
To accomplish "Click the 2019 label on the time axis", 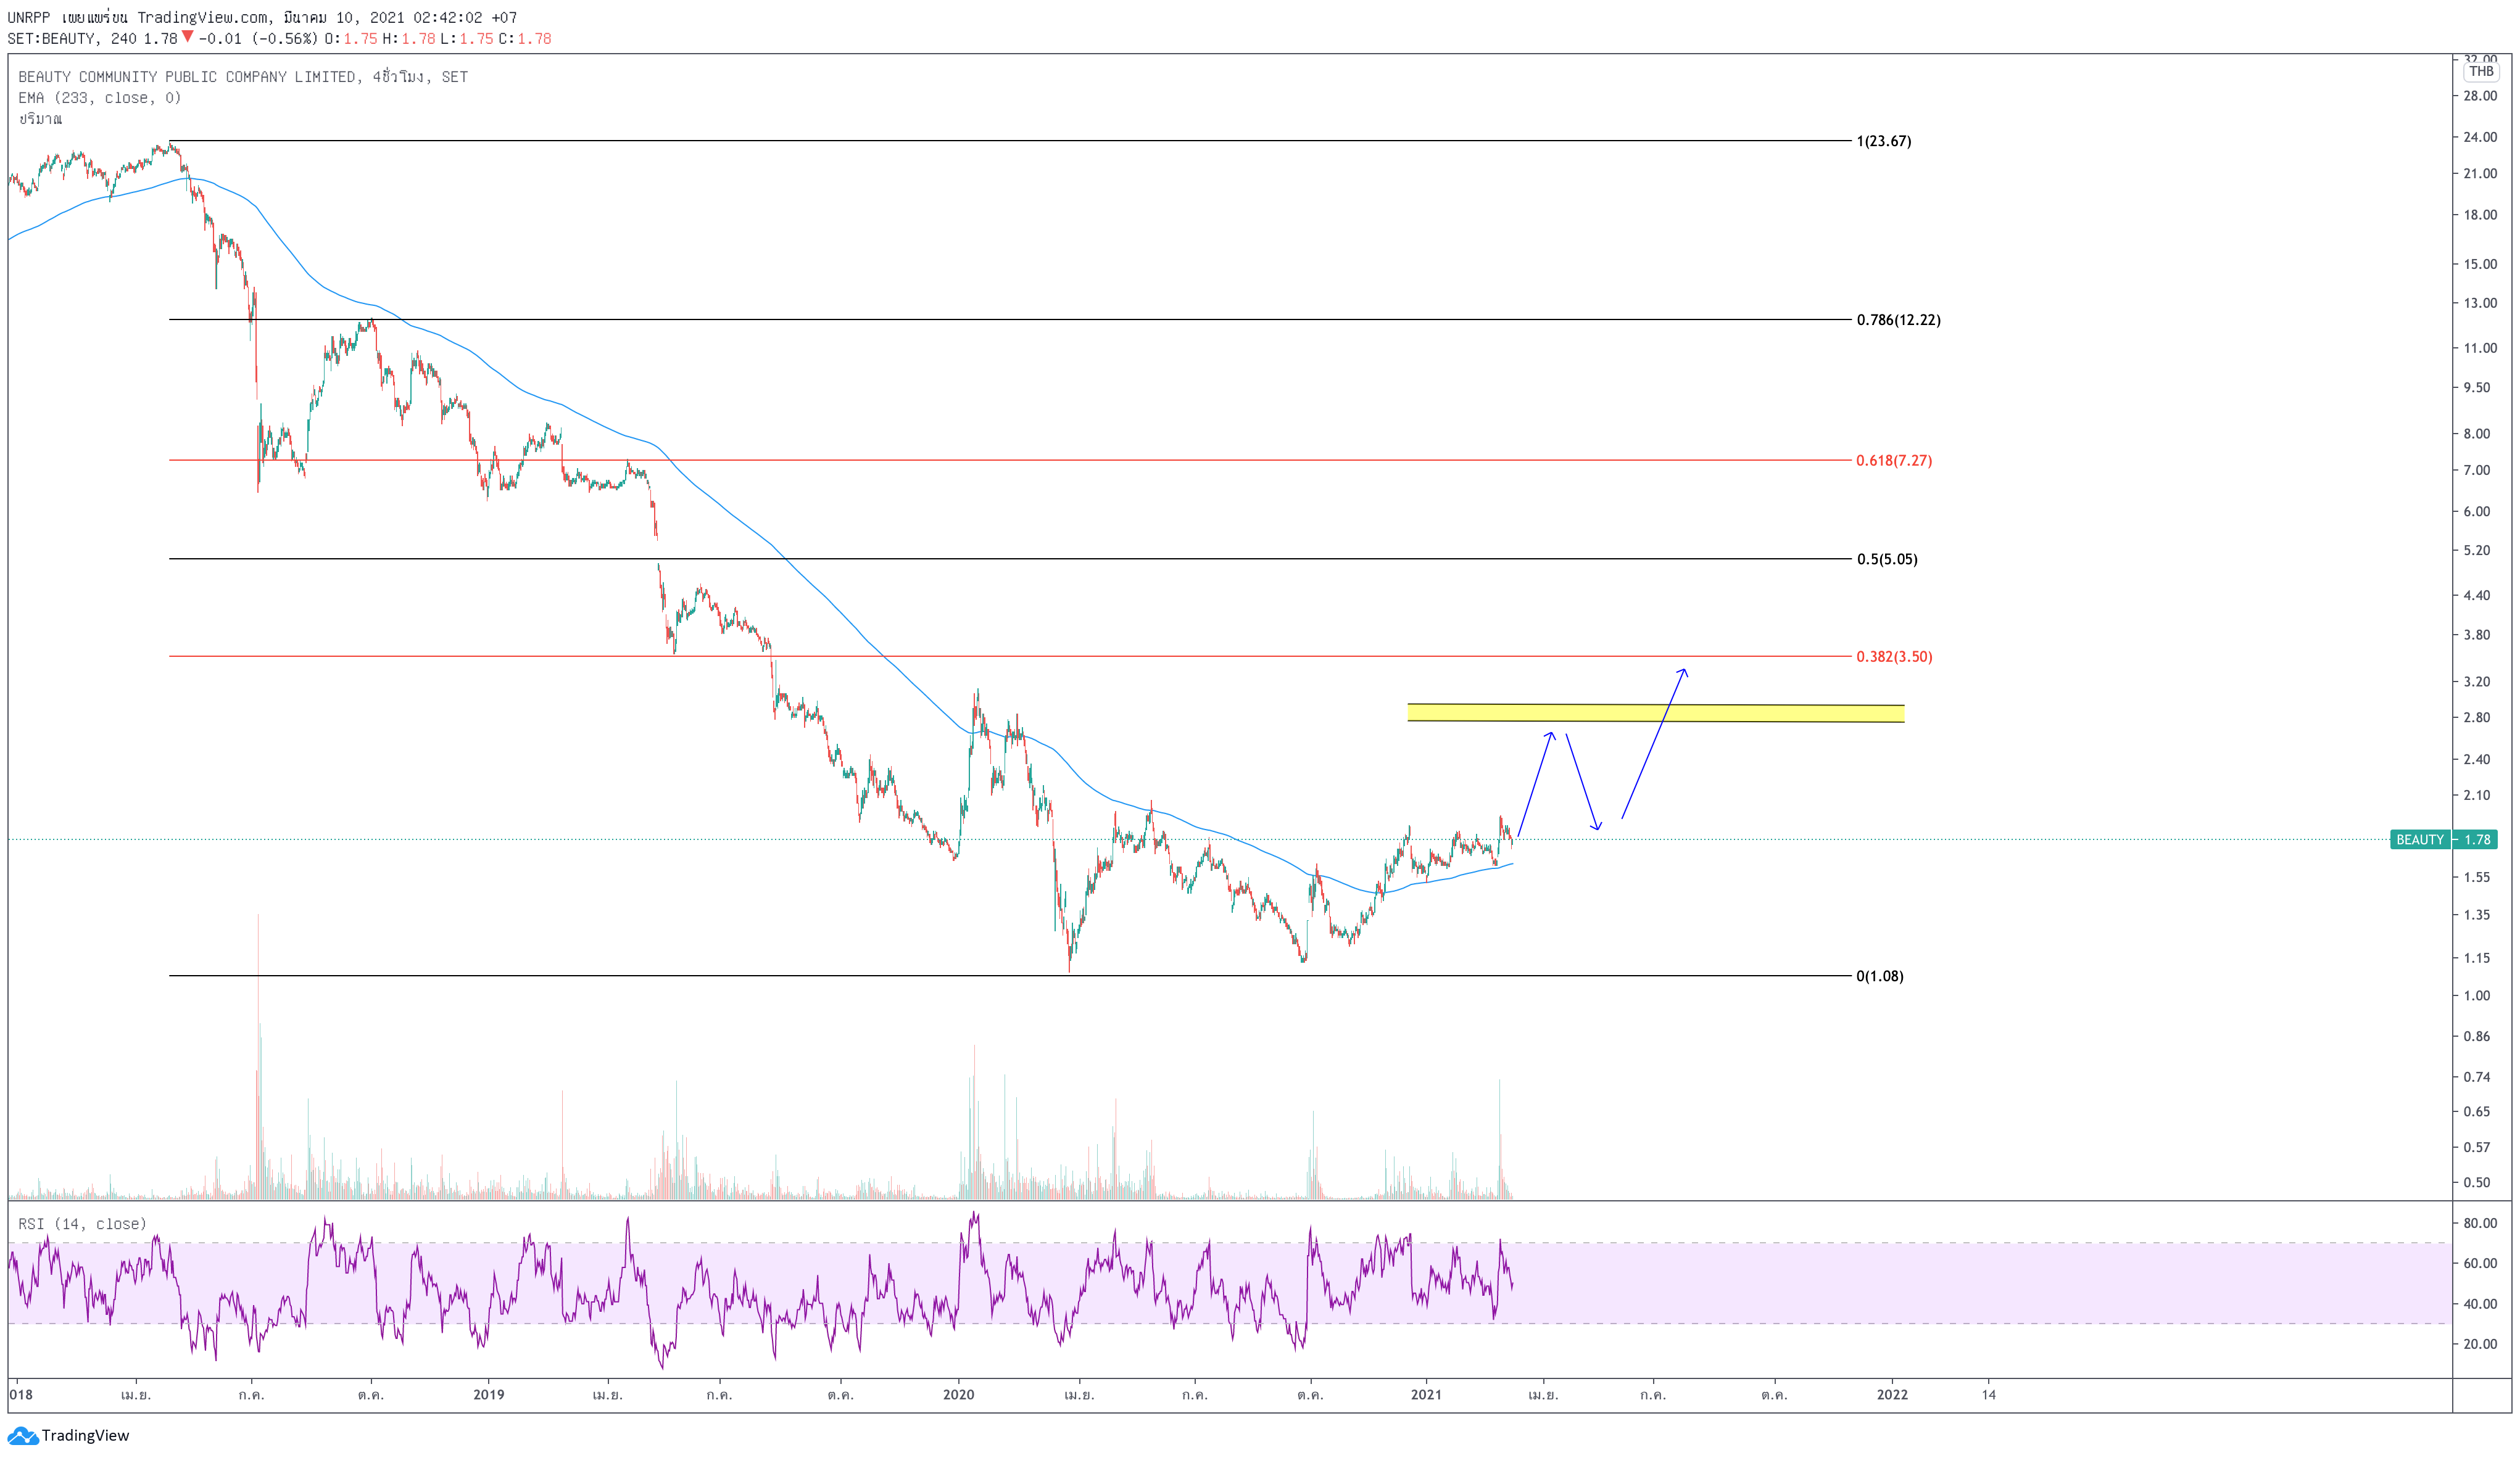I will click(489, 1394).
